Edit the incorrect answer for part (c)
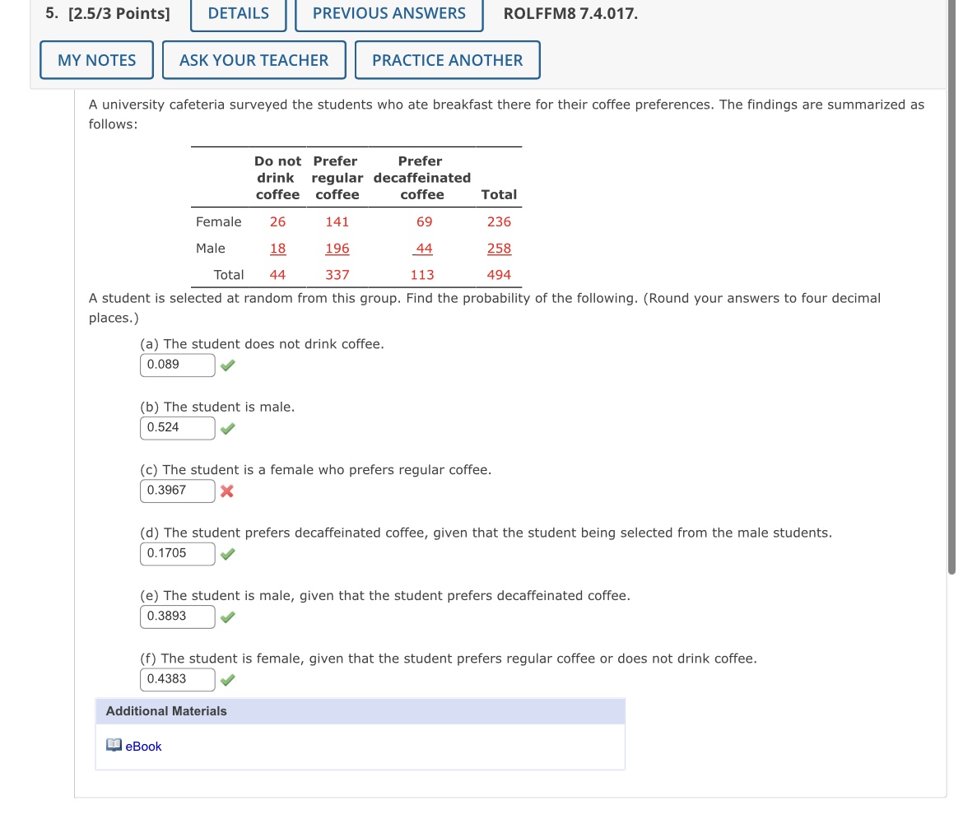This screenshot has width=963, height=824. pyautogui.click(x=177, y=491)
